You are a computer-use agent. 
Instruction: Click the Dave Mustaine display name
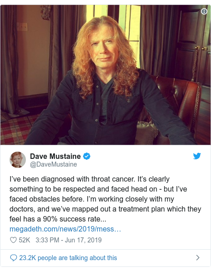pyautogui.click(x=55, y=156)
